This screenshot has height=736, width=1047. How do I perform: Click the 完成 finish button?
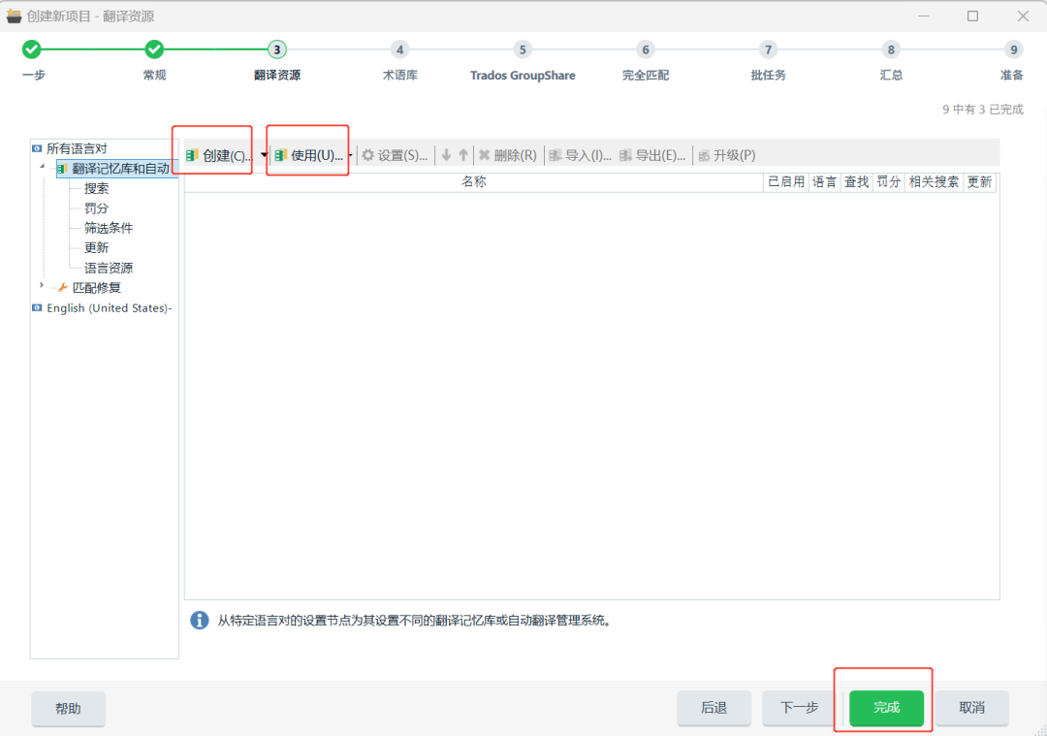tap(883, 708)
